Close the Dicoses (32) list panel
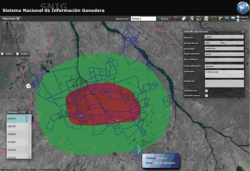Image resolution: width=250 pixels, height=171 pixels. pos(30,112)
